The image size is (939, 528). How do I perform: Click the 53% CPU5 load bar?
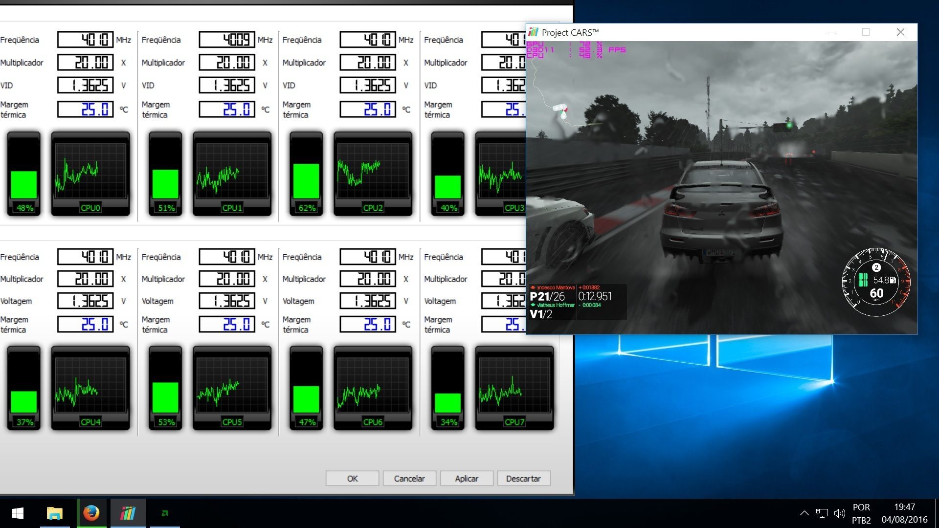[x=165, y=388]
